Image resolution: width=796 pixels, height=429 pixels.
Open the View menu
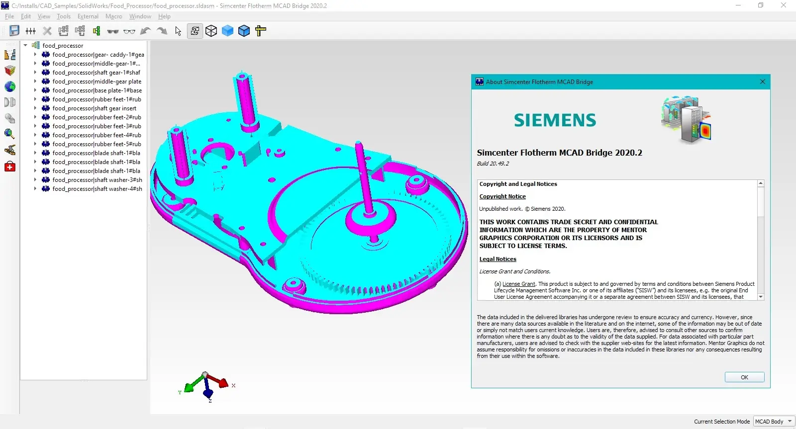44,16
